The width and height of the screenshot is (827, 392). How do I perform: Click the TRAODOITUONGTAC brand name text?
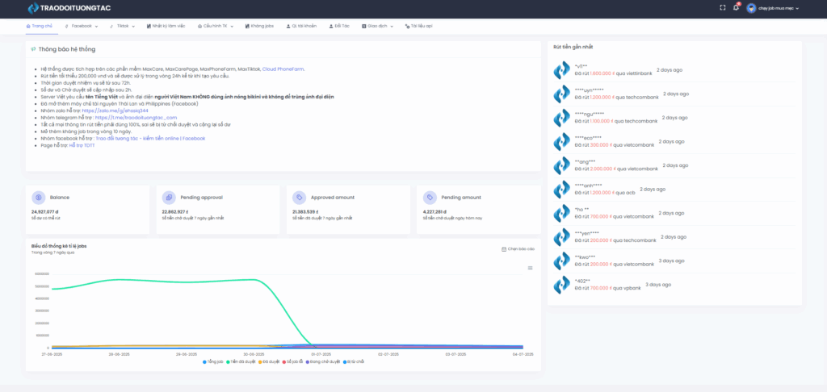point(75,8)
